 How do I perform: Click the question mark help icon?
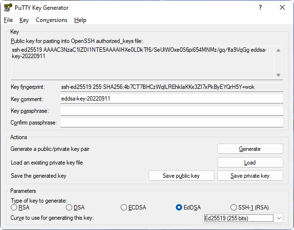point(260,7)
